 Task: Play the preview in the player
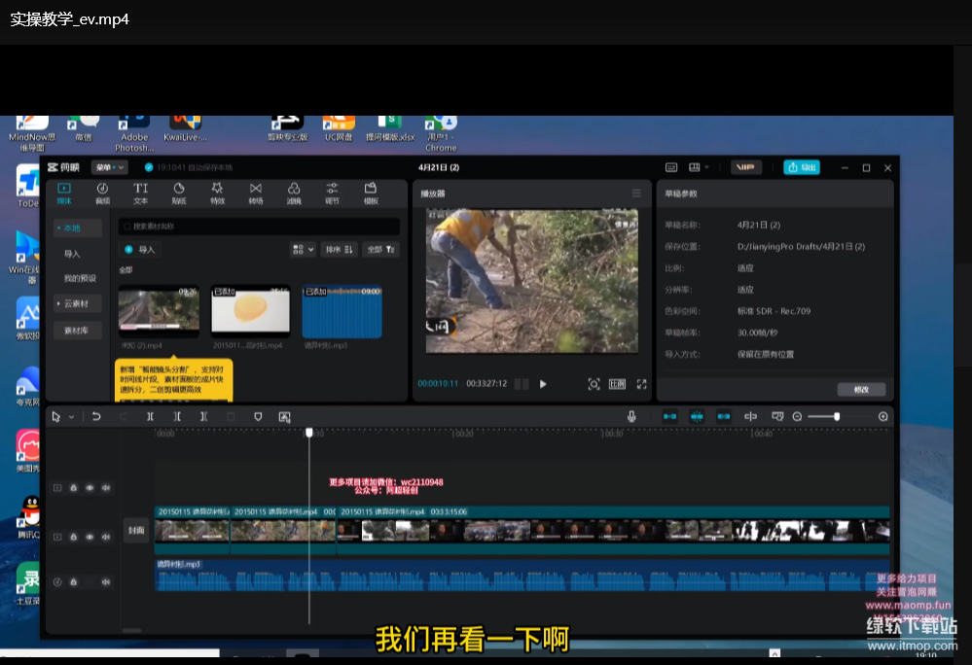543,384
